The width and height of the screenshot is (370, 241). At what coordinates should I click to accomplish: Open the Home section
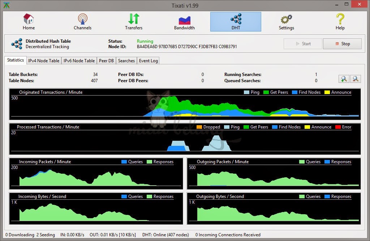tap(29, 22)
